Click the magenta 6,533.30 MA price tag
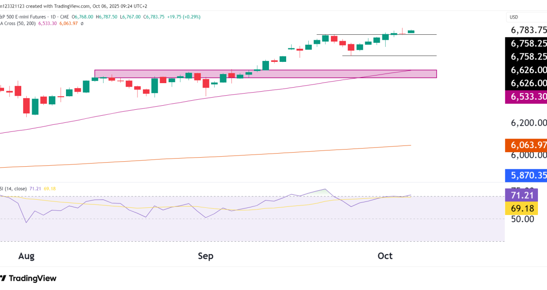547x290 pixels. pyautogui.click(x=526, y=97)
